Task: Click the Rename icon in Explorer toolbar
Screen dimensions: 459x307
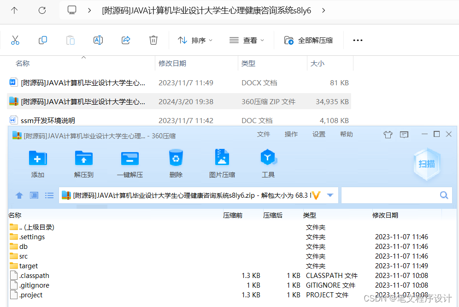Action: (98, 40)
